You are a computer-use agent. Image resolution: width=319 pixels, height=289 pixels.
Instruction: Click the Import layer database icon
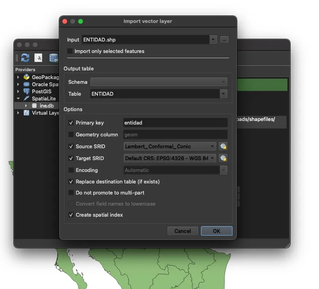click(x=53, y=58)
